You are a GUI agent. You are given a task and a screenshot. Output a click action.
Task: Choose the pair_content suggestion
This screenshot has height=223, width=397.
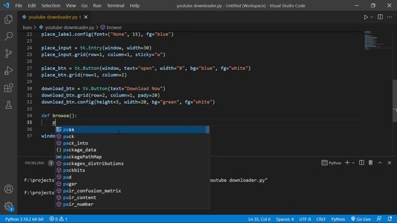pos(132,198)
